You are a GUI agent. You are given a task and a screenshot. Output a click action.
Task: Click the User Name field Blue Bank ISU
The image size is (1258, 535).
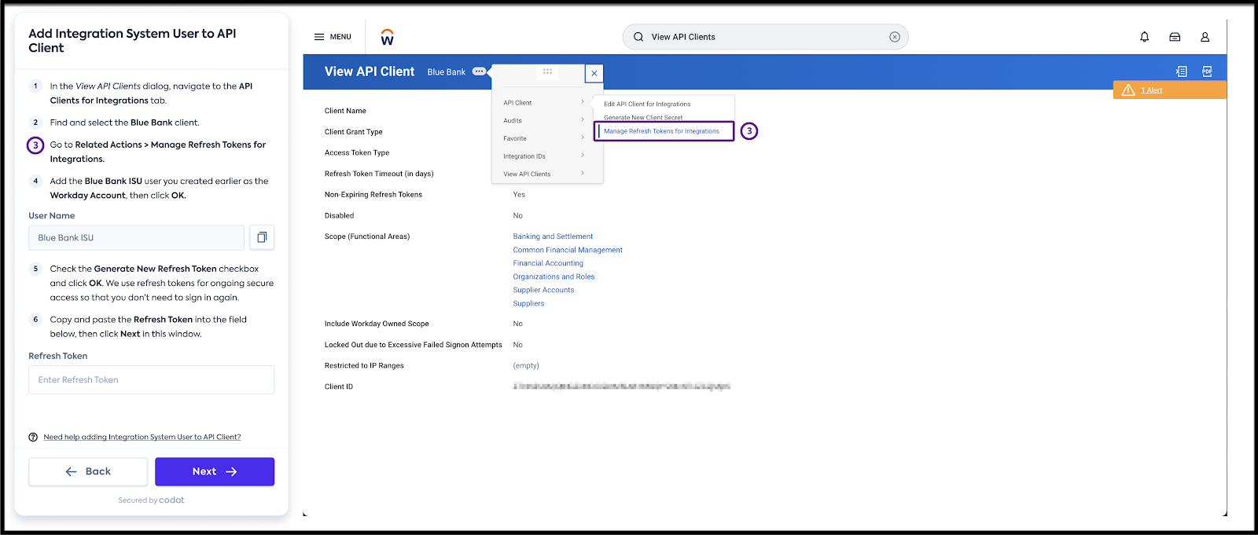coord(136,237)
